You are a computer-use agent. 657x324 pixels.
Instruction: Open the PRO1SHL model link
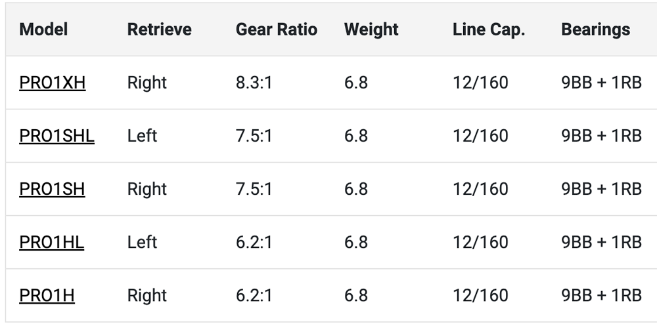pos(57,136)
